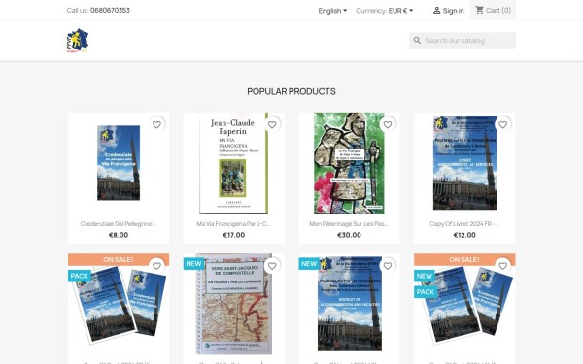This screenshot has height=364, width=583.
Task: Open Mon Pèlerinage Sur Les Pas title
Action: coord(349,224)
